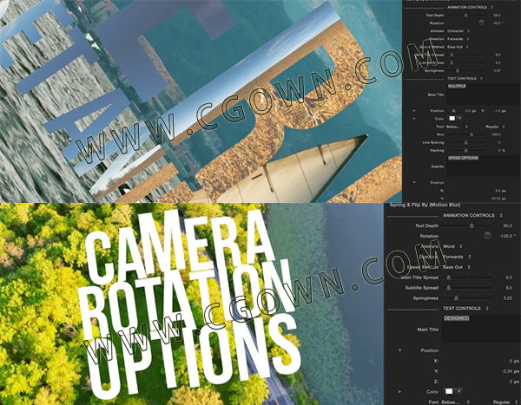Click Main Title Spread slider in upper inspector
Screen dimensions: 521x405
[x=465, y=55]
